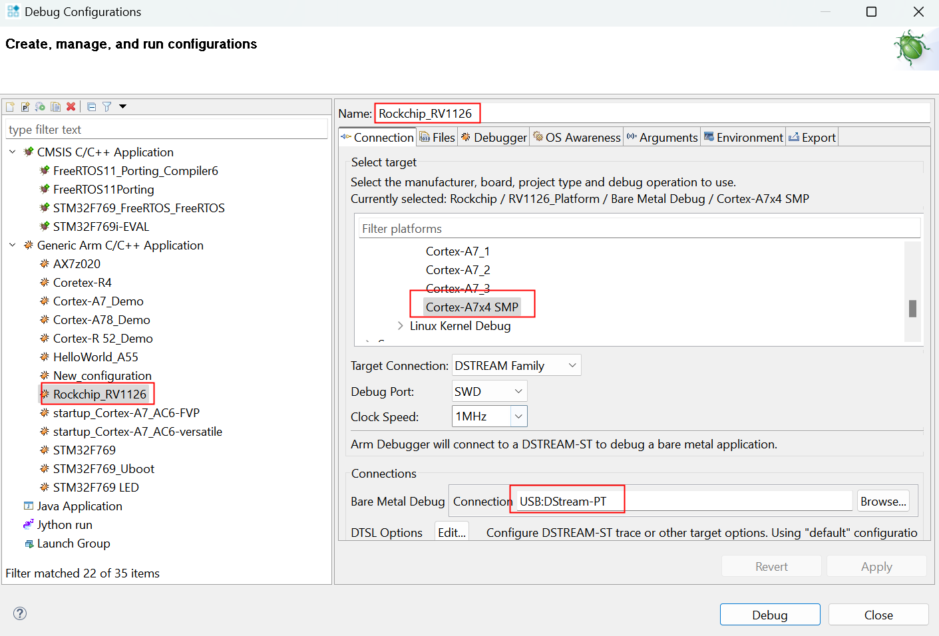Duplicate the selected launch configuration
Viewport: 939px width, 636px height.
pyautogui.click(x=56, y=106)
